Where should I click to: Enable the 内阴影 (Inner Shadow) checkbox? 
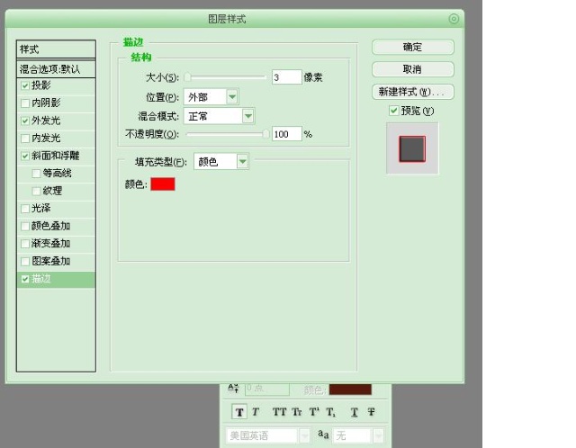point(25,103)
